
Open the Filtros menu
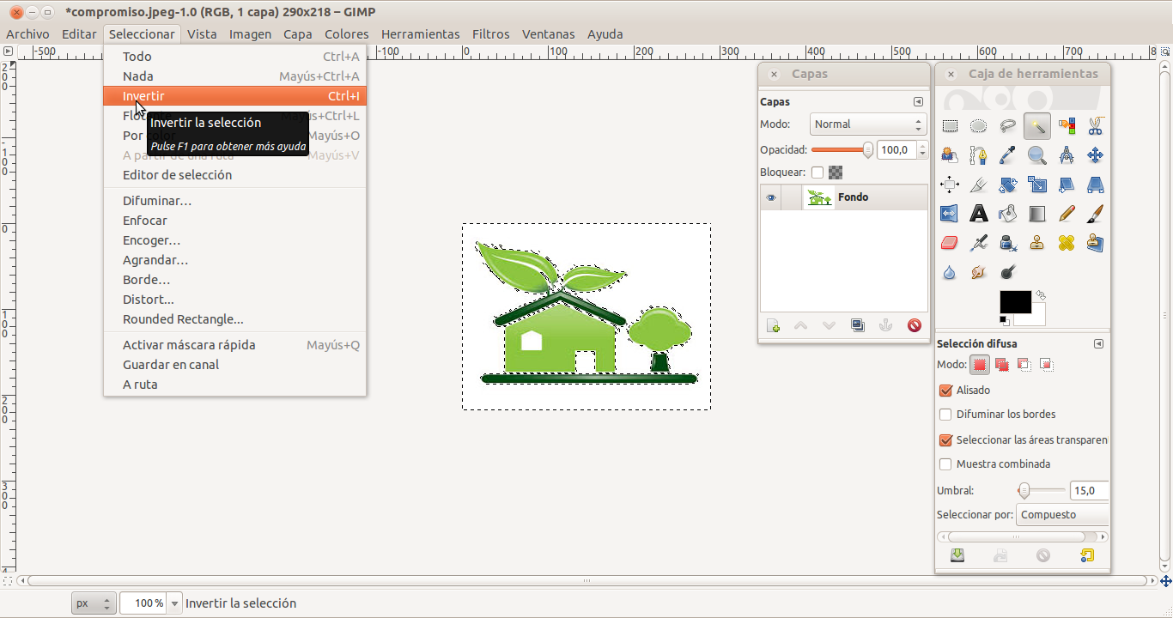coord(490,34)
